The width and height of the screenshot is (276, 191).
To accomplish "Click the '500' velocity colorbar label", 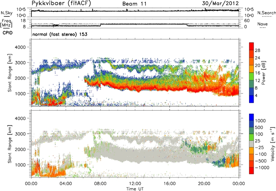I will 259,127.
